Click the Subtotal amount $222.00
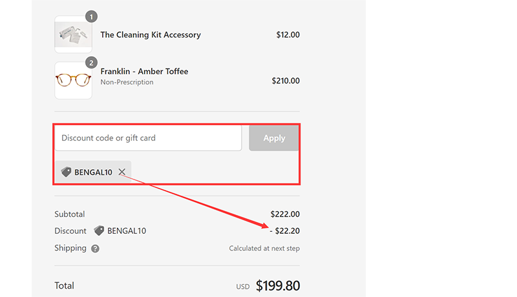This screenshot has height=297, width=517. [285, 214]
